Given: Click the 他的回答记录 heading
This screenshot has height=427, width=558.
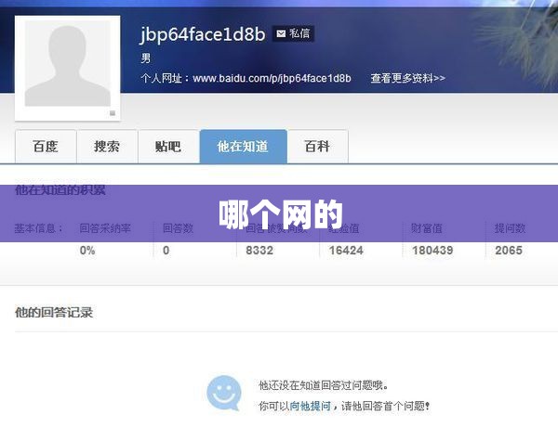Looking at the screenshot, I should click(54, 313).
